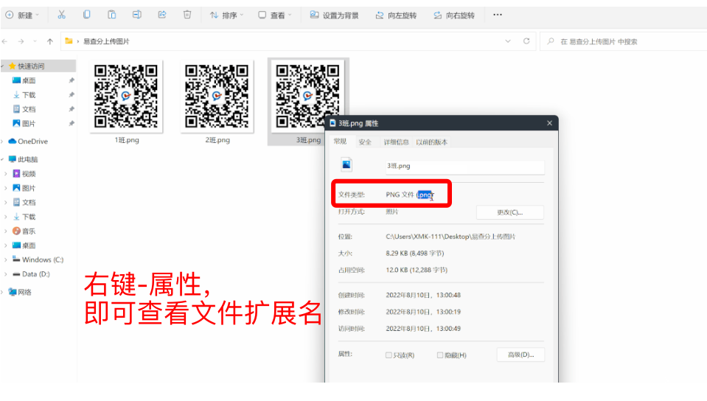Toggle the 只读(R) checkbox
This screenshot has width=707, height=401.
click(x=389, y=355)
